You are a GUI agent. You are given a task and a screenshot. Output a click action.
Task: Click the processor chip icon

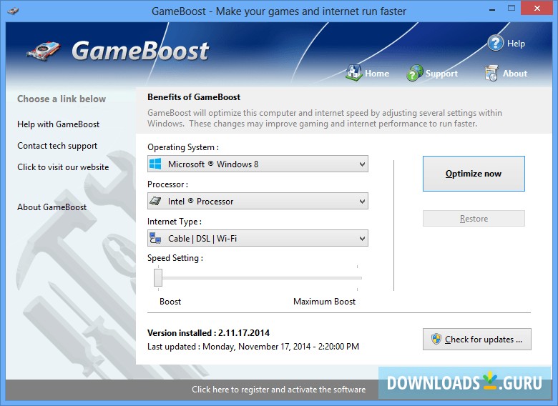[155, 201]
